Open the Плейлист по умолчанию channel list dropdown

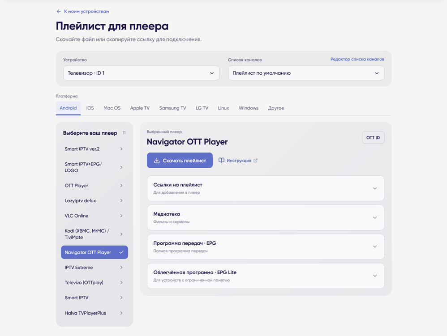coord(306,73)
